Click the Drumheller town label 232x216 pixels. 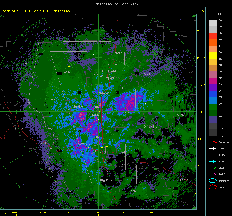coord(151,127)
